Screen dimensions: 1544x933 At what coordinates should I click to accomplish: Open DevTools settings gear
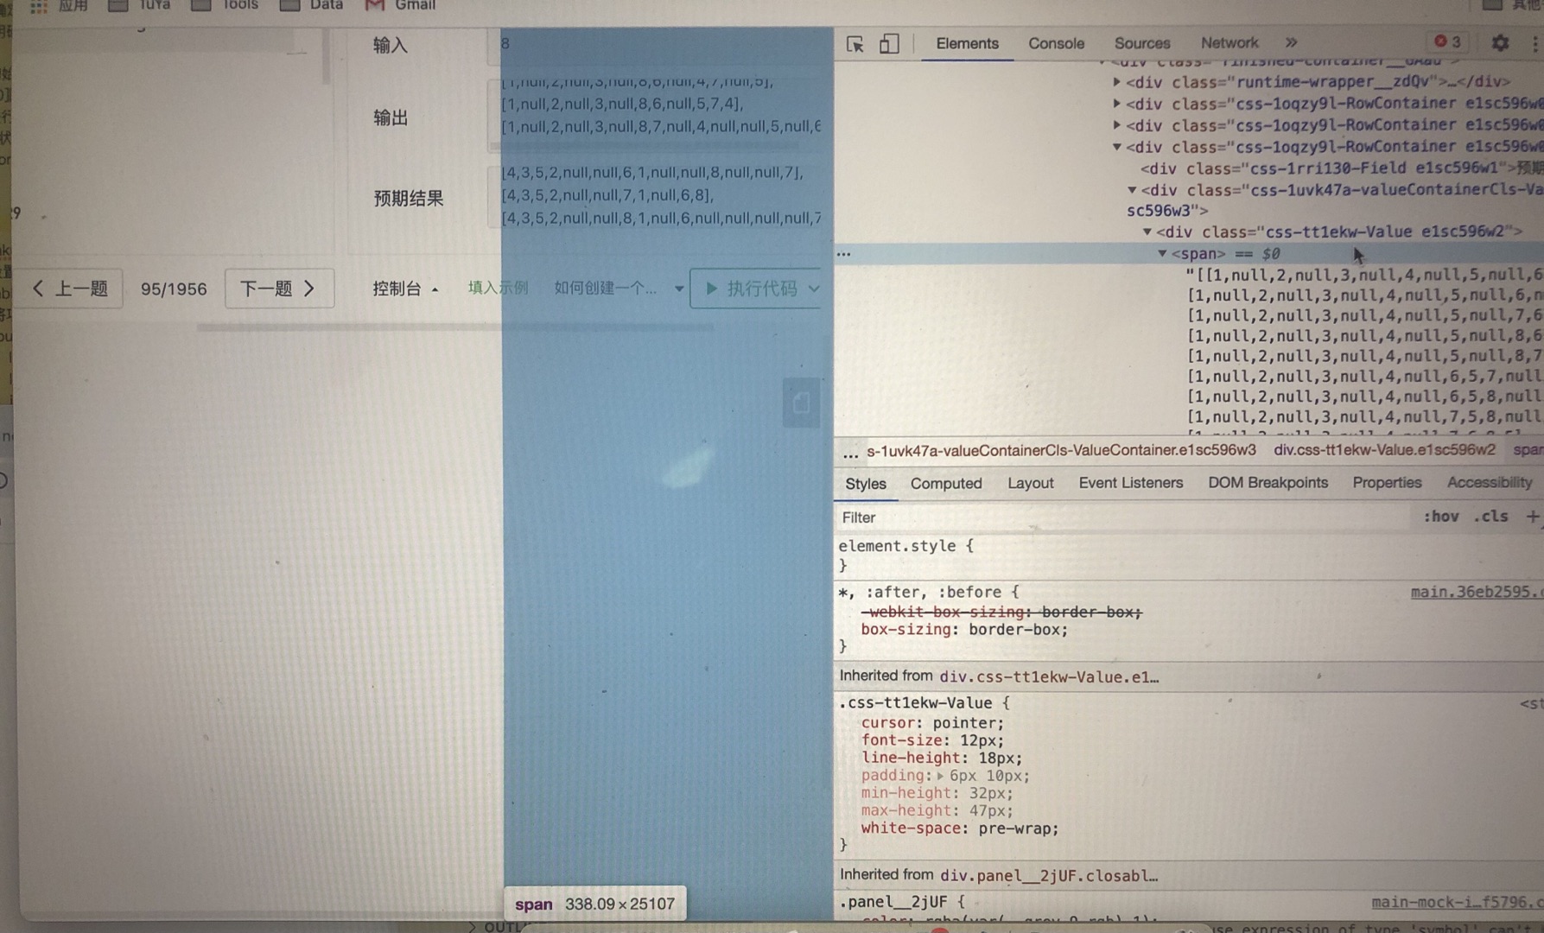tap(1500, 43)
